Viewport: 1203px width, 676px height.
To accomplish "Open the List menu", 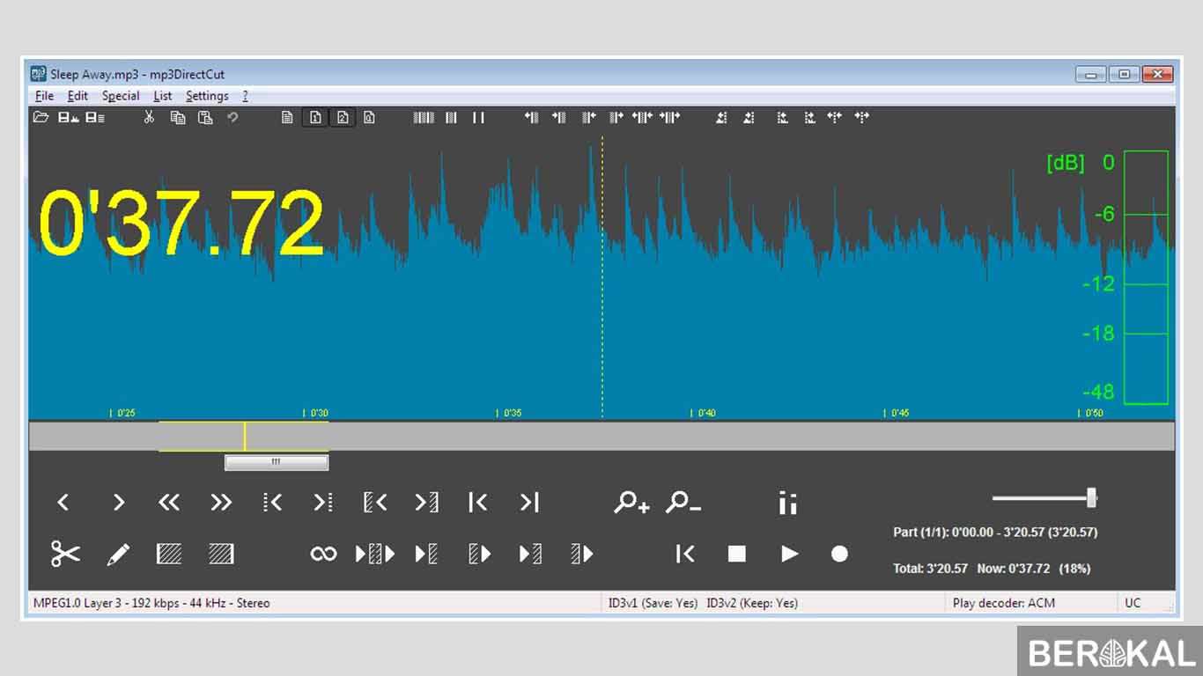I will pyautogui.click(x=163, y=96).
